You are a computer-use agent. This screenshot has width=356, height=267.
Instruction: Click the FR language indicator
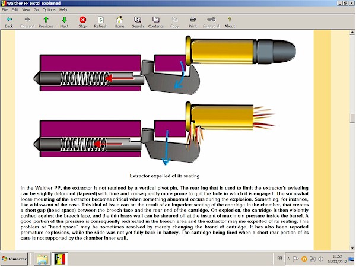279,258
